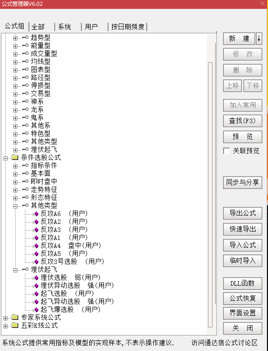This screenshot has height=351, width=268.
Task: Click the diamond icon beside 起飞爆选股
Action: 36,310
